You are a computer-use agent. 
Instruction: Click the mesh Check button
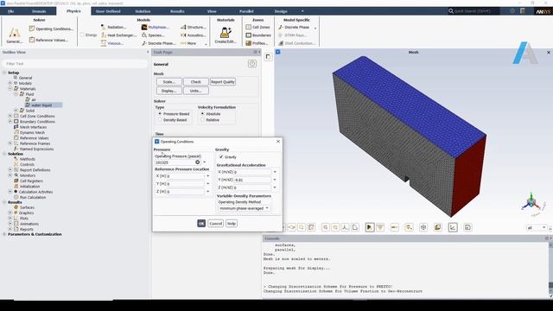click(196, 82)
